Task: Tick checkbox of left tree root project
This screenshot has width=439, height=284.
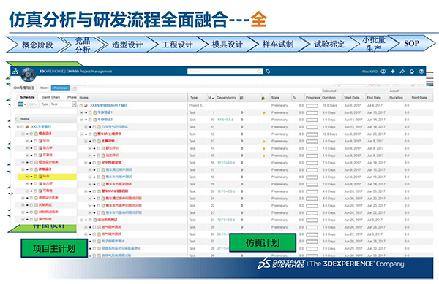Action: [x=22, y=127]
